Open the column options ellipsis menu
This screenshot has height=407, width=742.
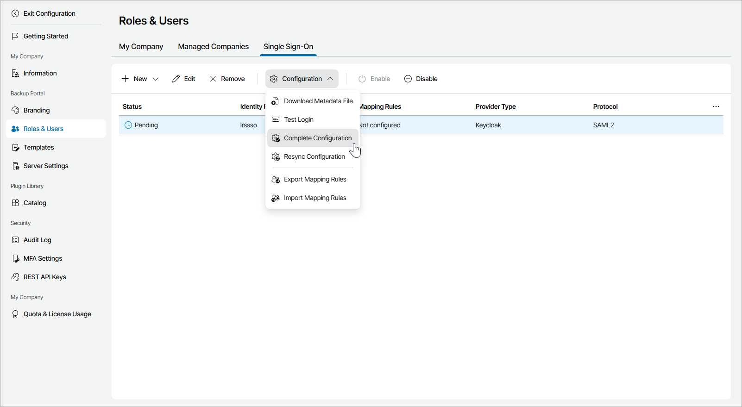[x=716, y=106]
